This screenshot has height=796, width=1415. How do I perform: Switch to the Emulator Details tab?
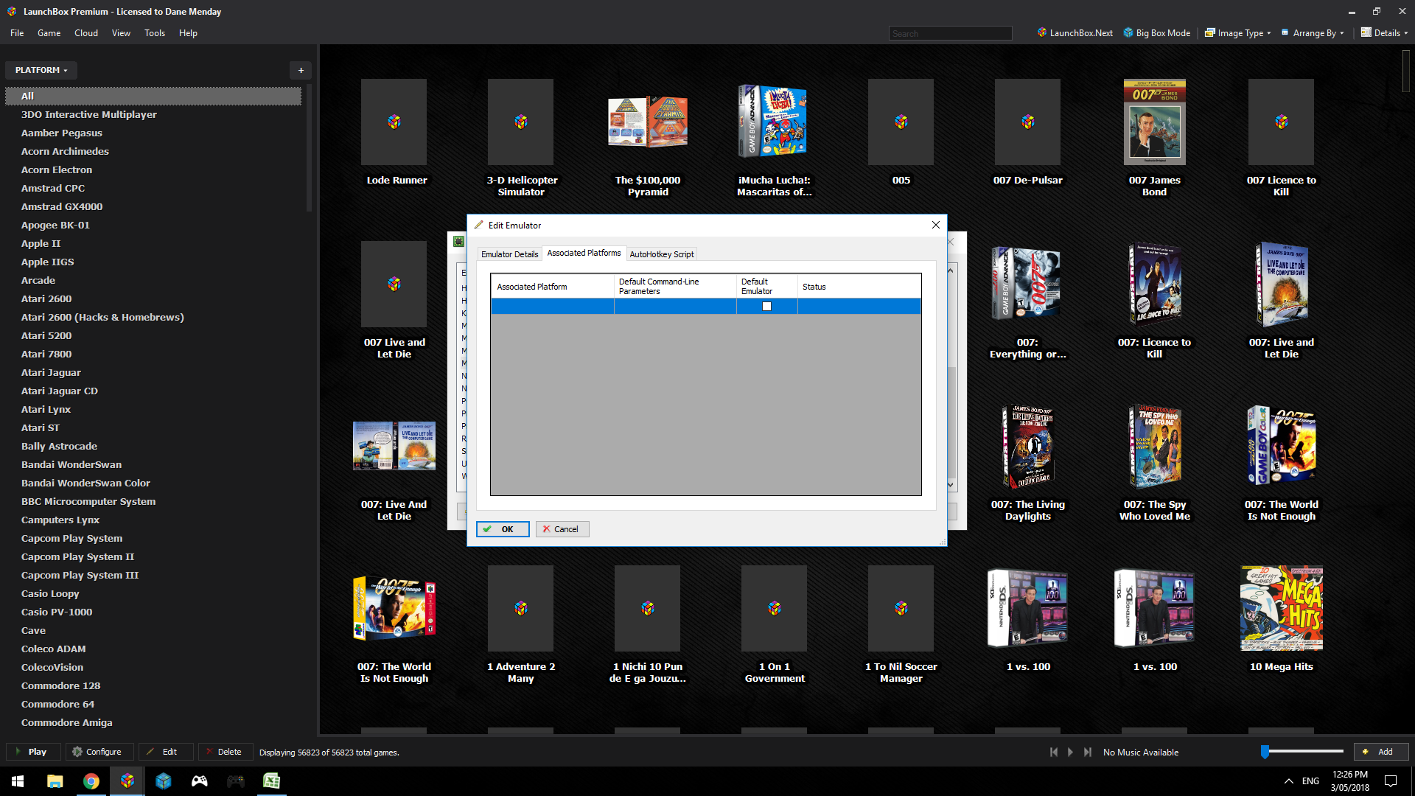point(509,254)
